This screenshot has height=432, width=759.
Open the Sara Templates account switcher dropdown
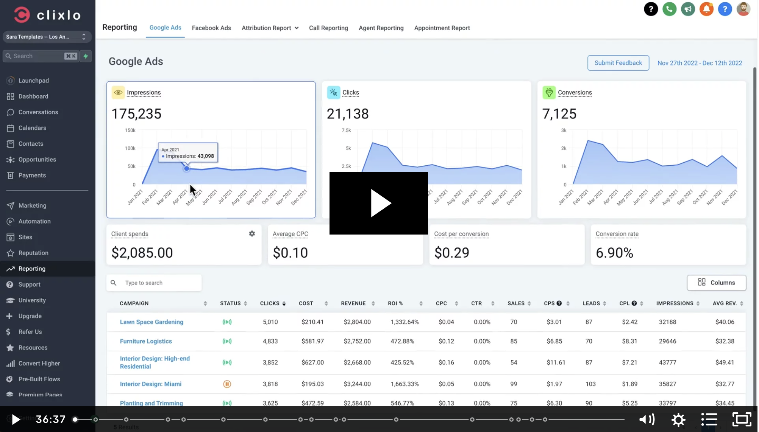point(47,37)
